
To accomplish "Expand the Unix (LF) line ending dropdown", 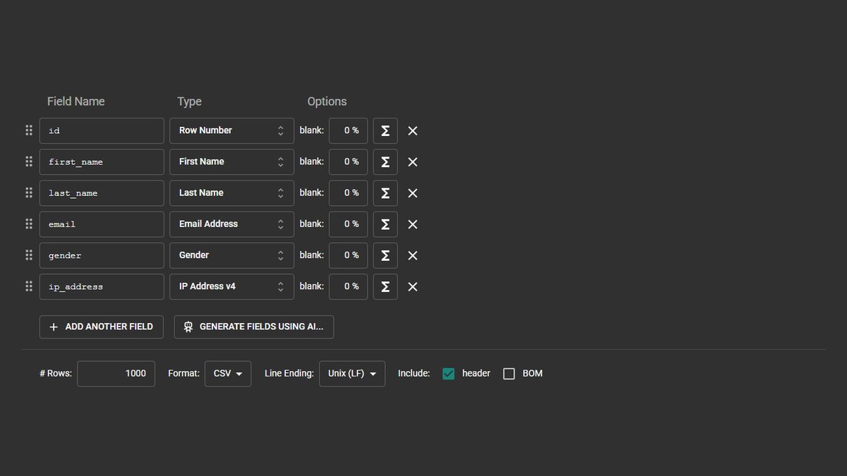I will [352, 374].
